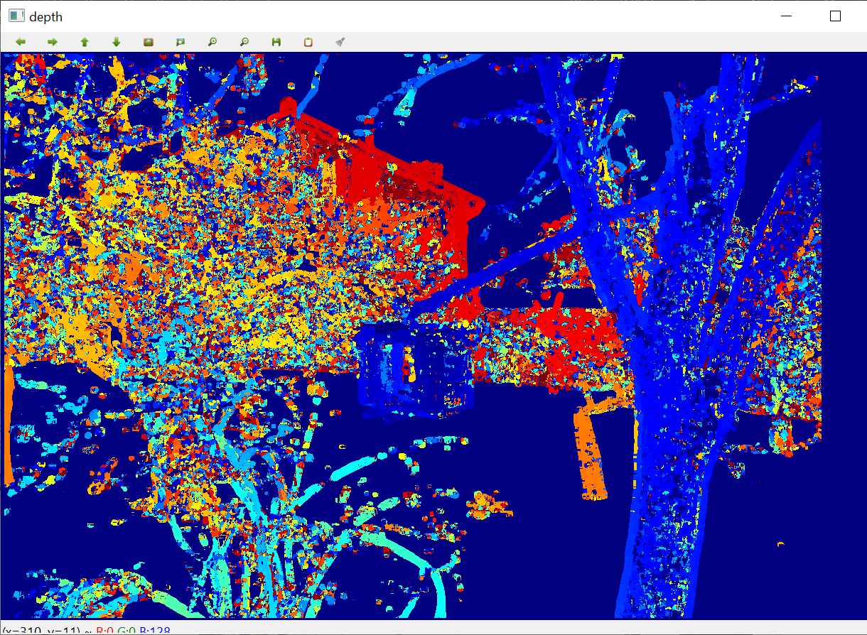Reset zoom to original size picture icon
Viewport: 867px width, 635px height.
[149, 42]
